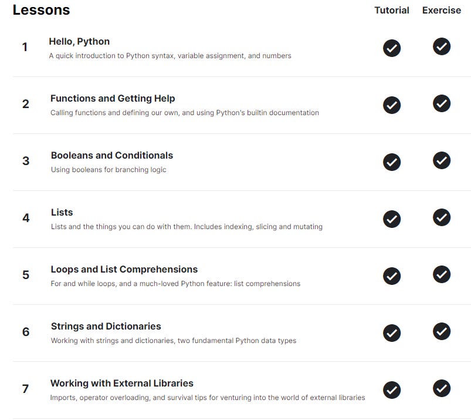Click the Functions and Getting Help description text
This screenshot has width=471, height=420.
pos(184,112)
